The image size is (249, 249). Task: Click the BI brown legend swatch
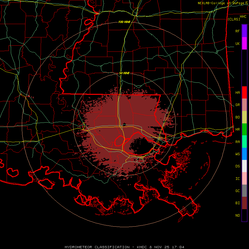pos(244,203)
